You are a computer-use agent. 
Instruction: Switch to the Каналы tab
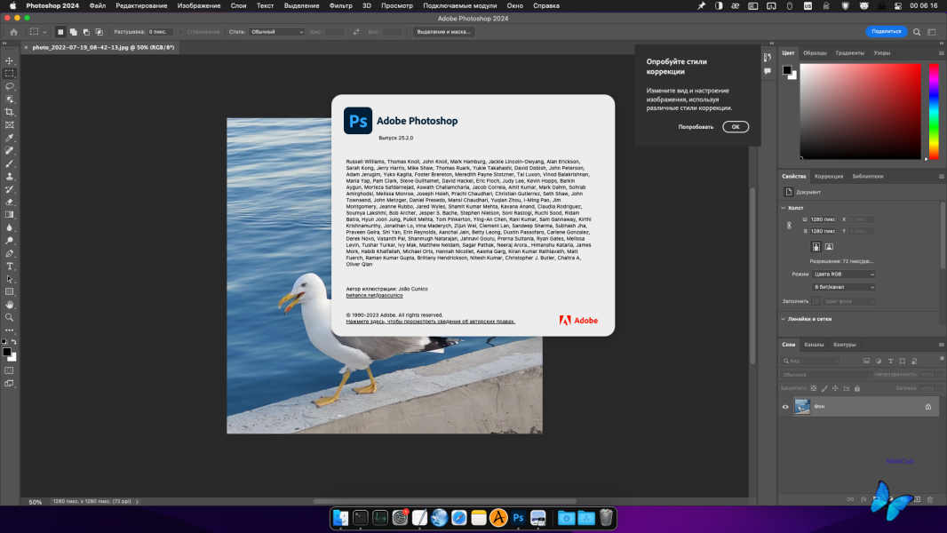814,345
